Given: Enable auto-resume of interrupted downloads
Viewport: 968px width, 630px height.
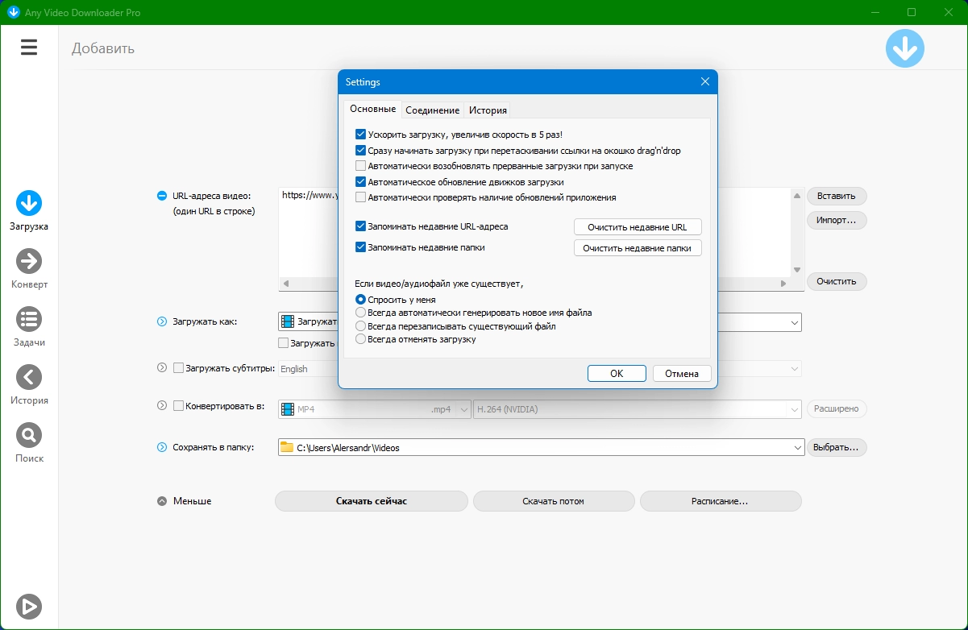Looking at the screenshot, I should (x=360, y=166).
